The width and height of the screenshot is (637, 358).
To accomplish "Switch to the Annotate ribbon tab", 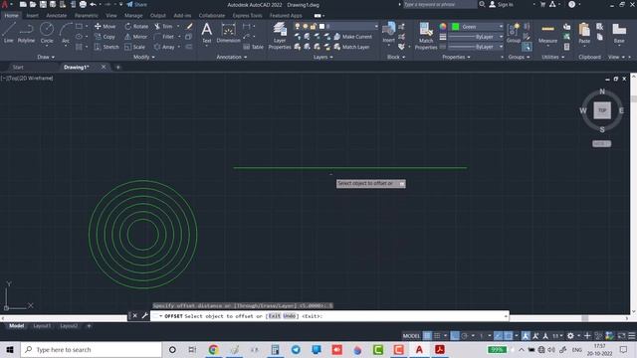I will pos(56,16).
